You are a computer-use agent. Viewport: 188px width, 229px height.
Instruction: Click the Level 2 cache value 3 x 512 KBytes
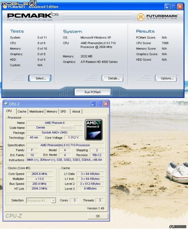[x=90, y=184]
